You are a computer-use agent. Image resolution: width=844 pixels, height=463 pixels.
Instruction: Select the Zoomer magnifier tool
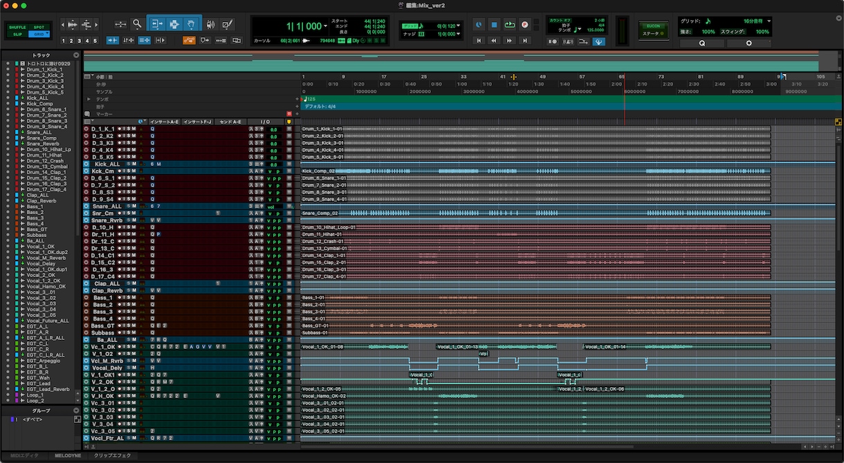pos(137,24)
